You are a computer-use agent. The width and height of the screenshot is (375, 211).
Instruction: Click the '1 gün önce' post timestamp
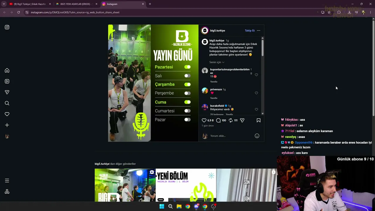[x=207, y=126]
